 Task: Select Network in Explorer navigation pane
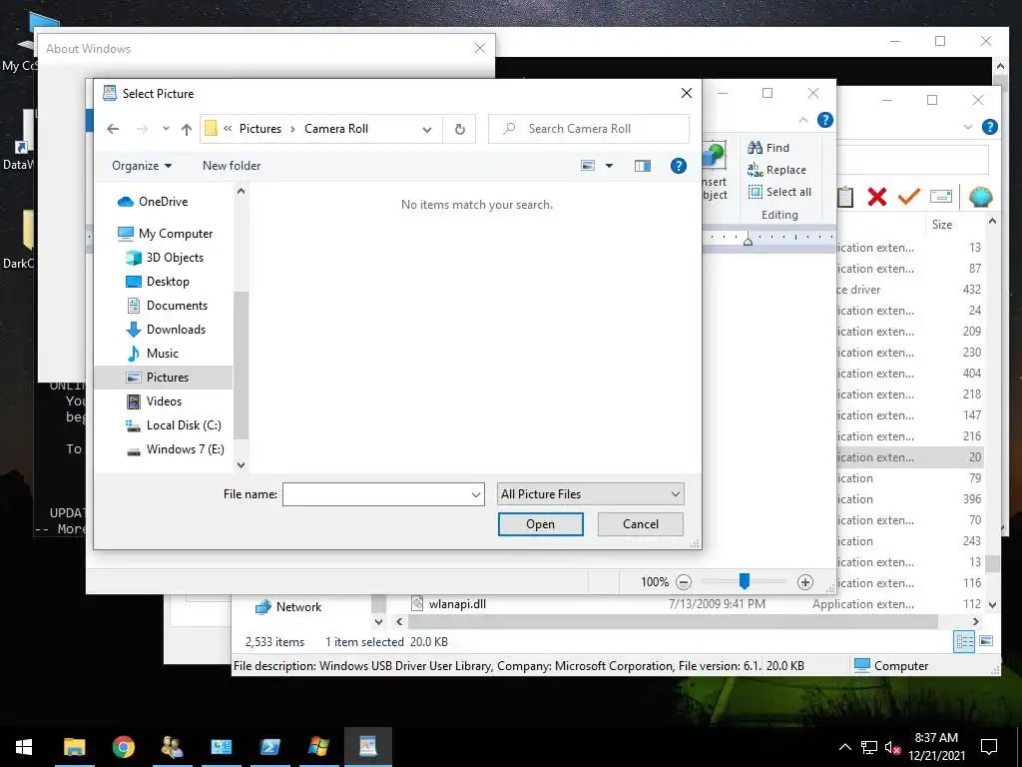pyautogui.click(x=288, y=607)
